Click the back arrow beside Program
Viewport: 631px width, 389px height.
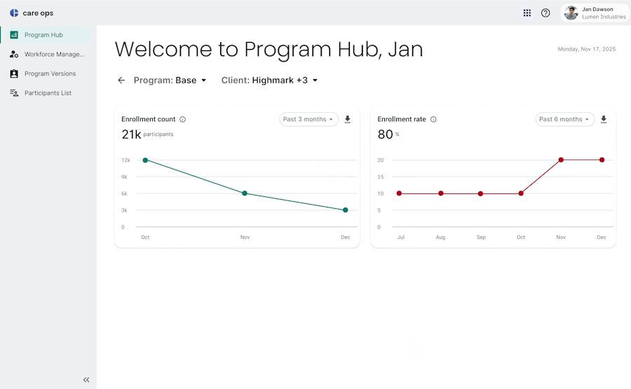[121, 81]
